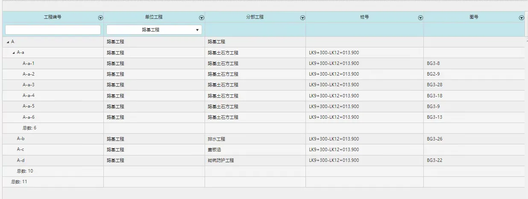Screen dimensions: 528x199
Task: Click 路基工程 unit cell in row A
Action: tap(154, 42)
